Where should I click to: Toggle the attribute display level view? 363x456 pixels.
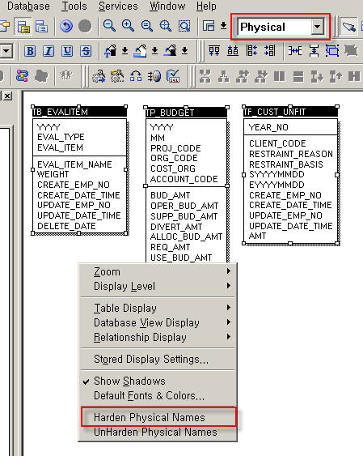[x=23, y=27]
